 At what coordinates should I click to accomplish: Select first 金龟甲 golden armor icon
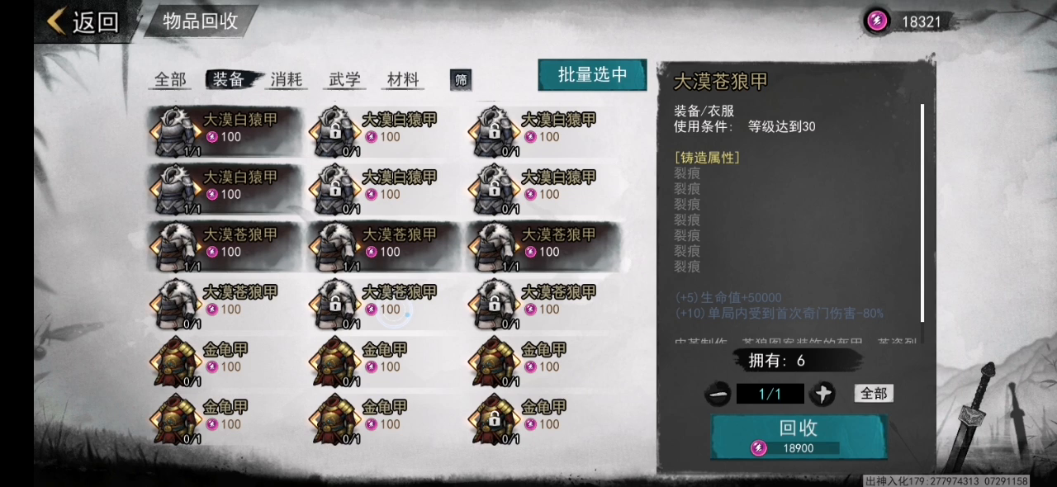(x=174, y=361)
